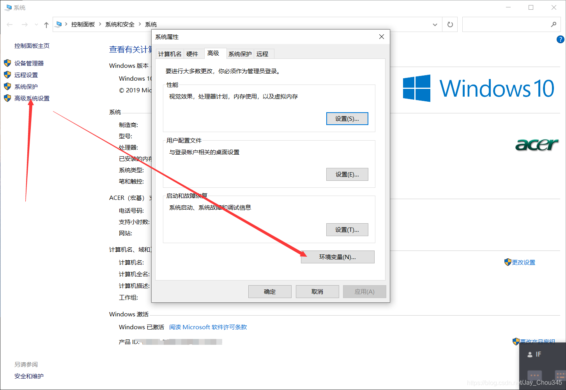
Task: Open System Protection (系统保护) sidebar link
Action: pyautogui.click(x=26, y=86)
